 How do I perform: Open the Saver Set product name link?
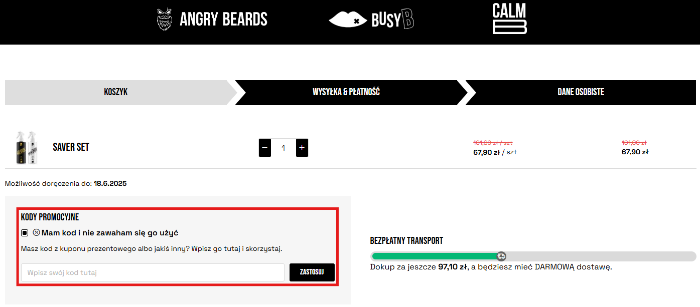coord(71,147)
